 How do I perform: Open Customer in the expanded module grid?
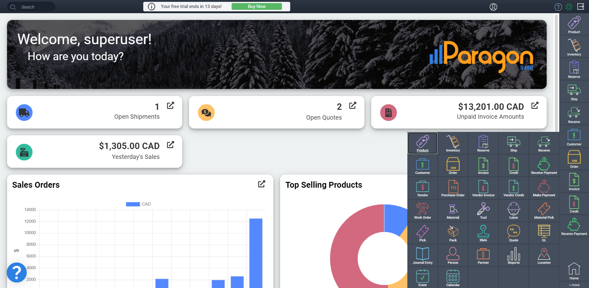point(422,166)
